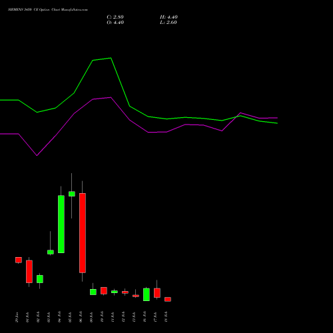The image size is (333, 333).
Task: Click the thin red candlestick for 13 Feb
Action: click(136, 296)
